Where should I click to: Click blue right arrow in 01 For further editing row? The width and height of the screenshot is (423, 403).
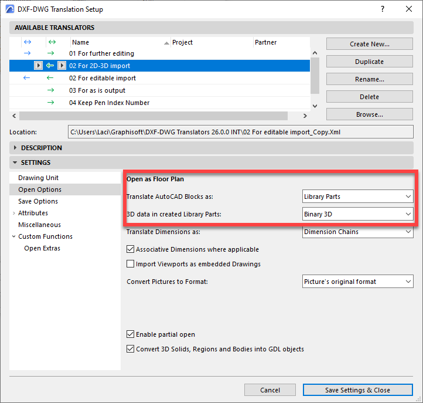(x=28, y=53)
